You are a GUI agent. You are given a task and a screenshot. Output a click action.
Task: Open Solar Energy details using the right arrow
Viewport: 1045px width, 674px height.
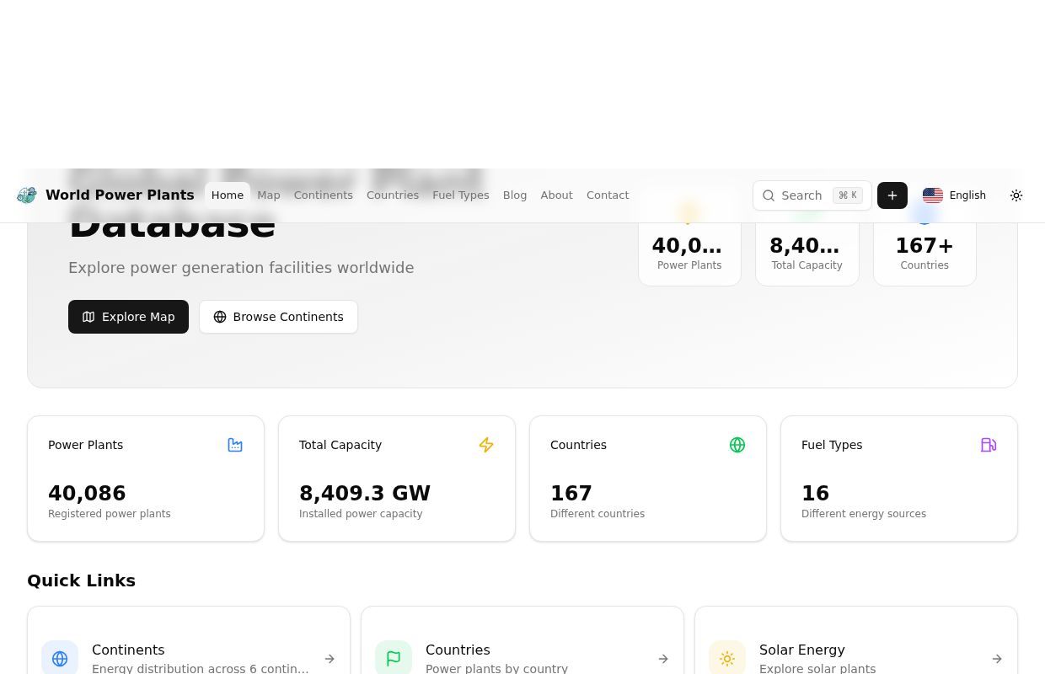(997, 659)
